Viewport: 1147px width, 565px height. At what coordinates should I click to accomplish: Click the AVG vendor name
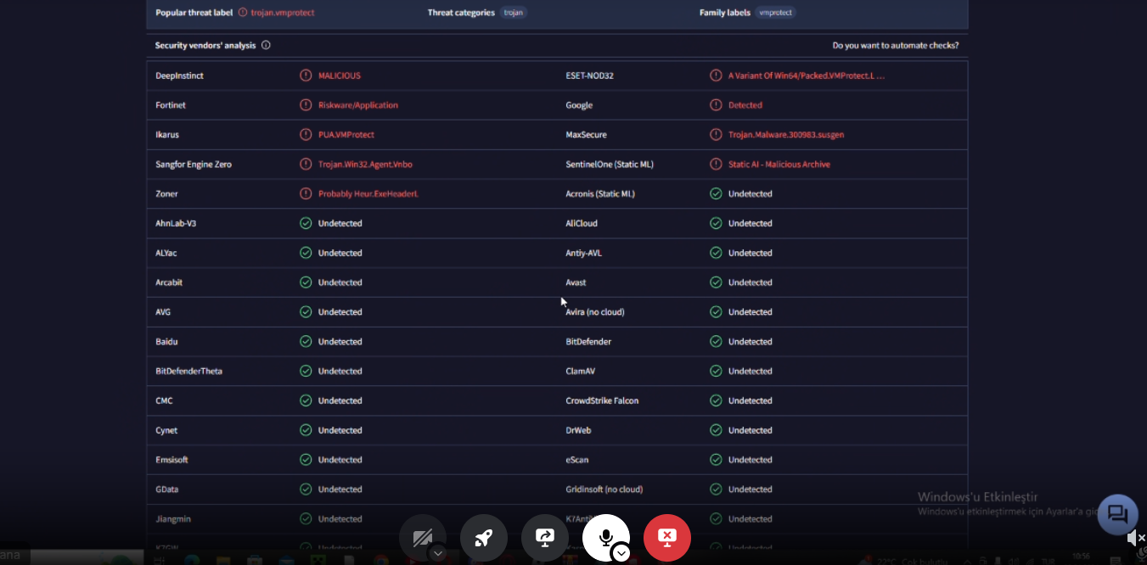tap(163, 312)
